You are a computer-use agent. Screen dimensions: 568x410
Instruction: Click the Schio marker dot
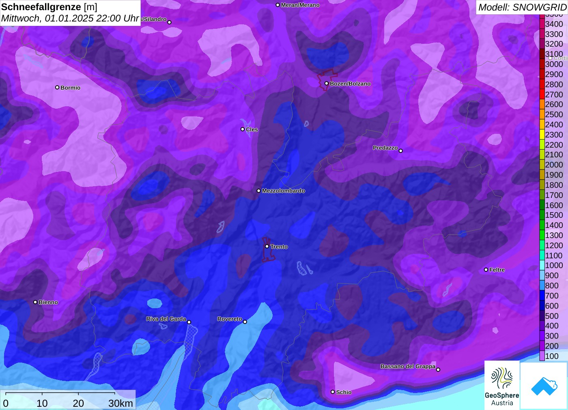pyautogui.click(x=333, y=392)
